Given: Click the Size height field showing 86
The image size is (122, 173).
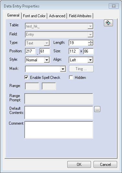Looking at the screenshot, I should click(x=88, y=51).
